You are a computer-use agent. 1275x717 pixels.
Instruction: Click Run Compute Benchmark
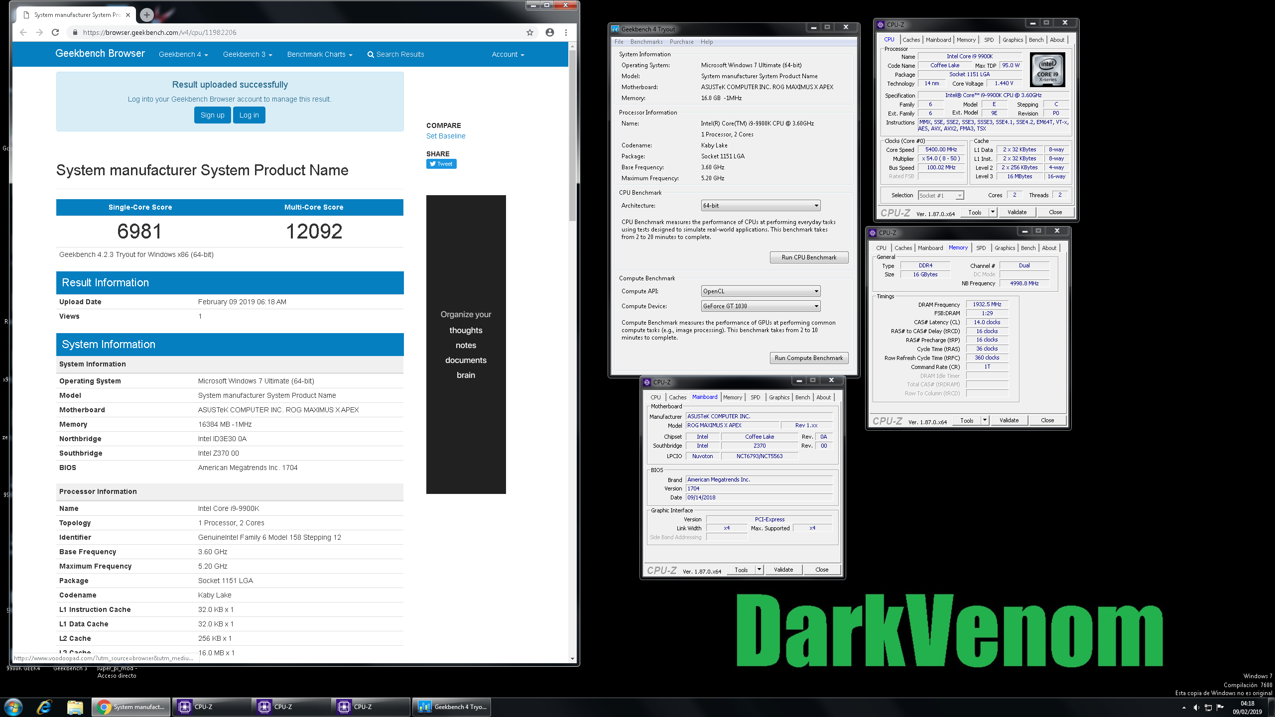pos(809,358)
